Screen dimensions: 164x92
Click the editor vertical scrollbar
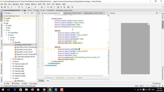108,62
